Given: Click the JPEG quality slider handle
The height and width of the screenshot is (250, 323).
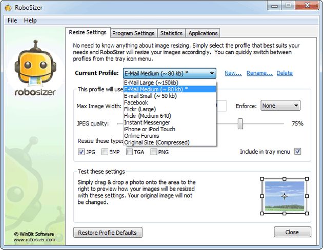Looking at the screenshot, I should pyautogui.click(x=240, y=123).
